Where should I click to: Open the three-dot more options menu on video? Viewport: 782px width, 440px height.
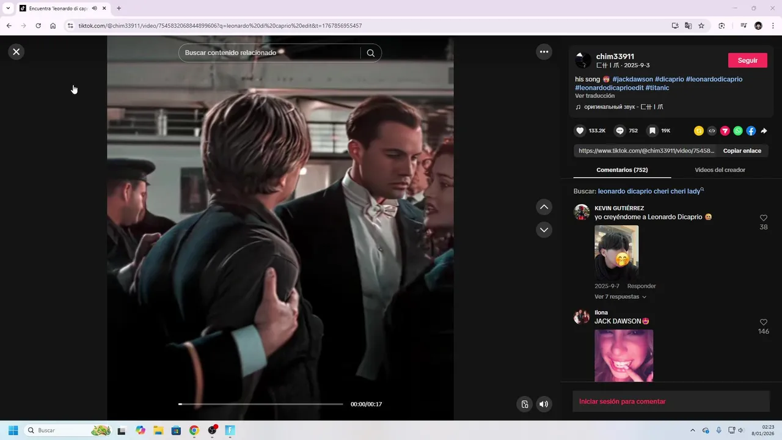tap(544, 52)
